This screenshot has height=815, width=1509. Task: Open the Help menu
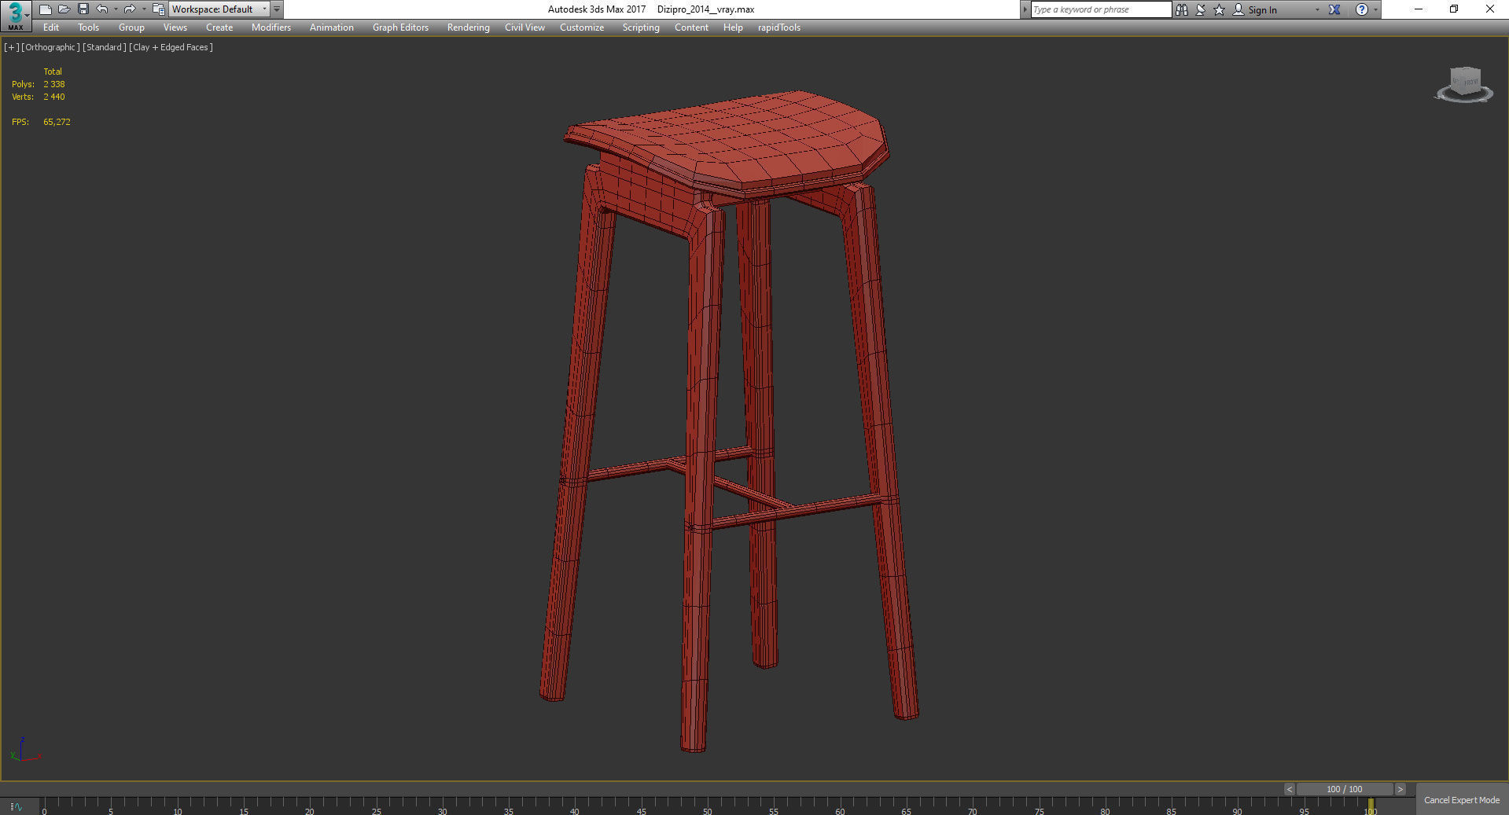coord(733,28)
